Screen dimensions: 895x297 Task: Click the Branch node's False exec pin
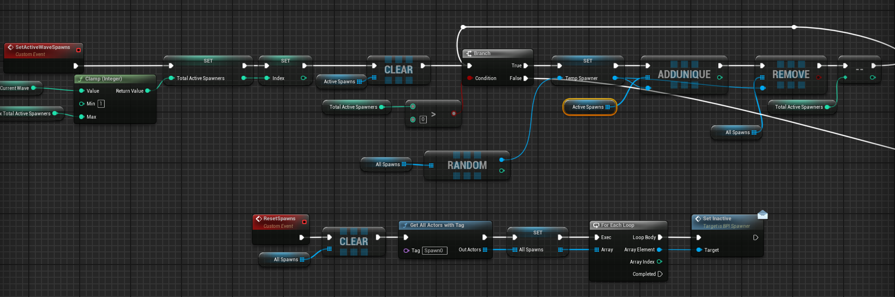point(526,79)
